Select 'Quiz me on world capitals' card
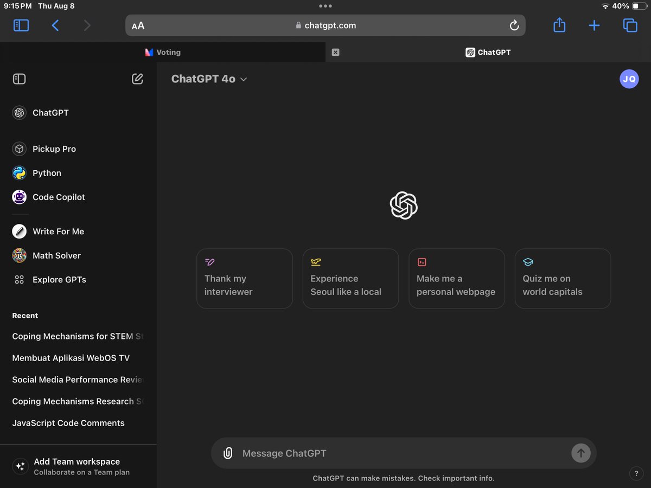This screenshot has width=651, height=488. [x=563, y=279]
